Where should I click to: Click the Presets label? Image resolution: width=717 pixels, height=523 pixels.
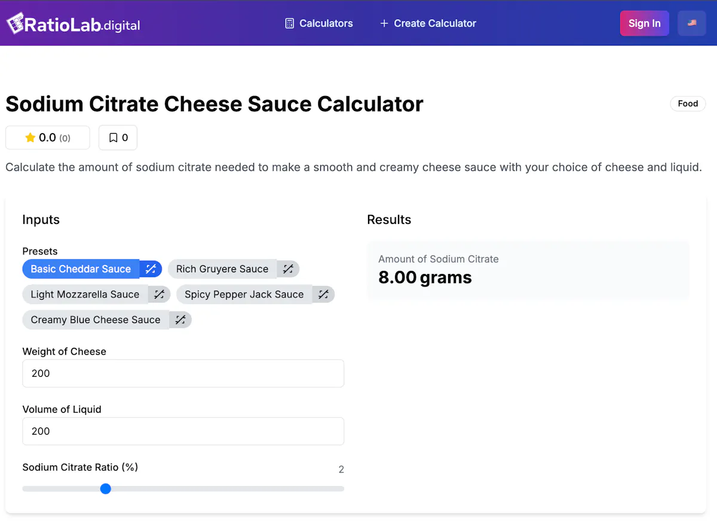pos(40,251)
